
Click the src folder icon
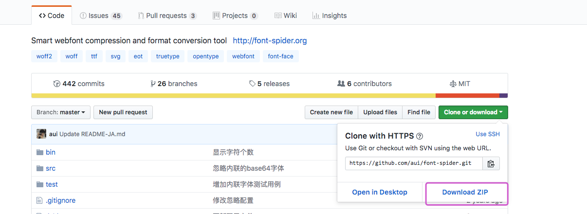(x=40, y=168)
